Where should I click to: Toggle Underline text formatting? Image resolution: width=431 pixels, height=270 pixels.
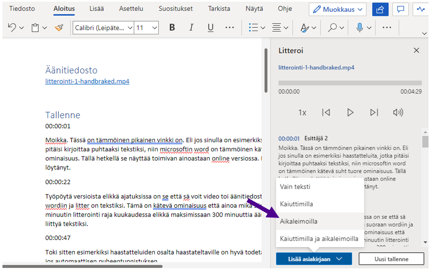click(x=210, y=28)
